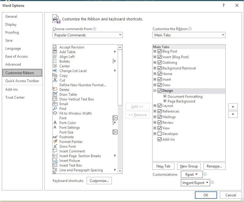244x202 pixels.
Task: Uncheck the Background Removal checkbox
Action: coord(159,68)
